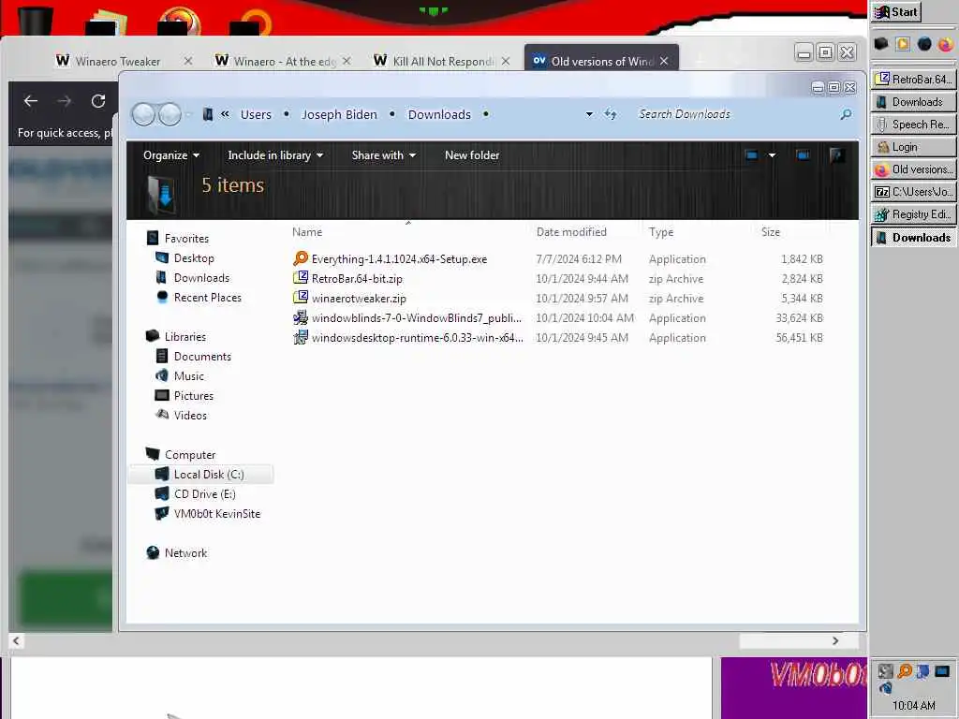959x719 pixels.
Task: Open the view options dropdown arrow
Action: coord(773,155)
